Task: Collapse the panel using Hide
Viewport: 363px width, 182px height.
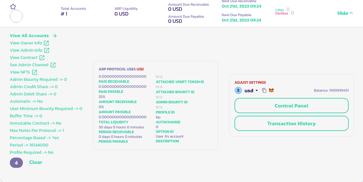Action: (x=345, y=13)
